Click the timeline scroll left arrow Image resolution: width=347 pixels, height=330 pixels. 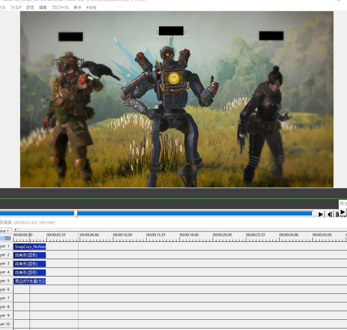16,229
